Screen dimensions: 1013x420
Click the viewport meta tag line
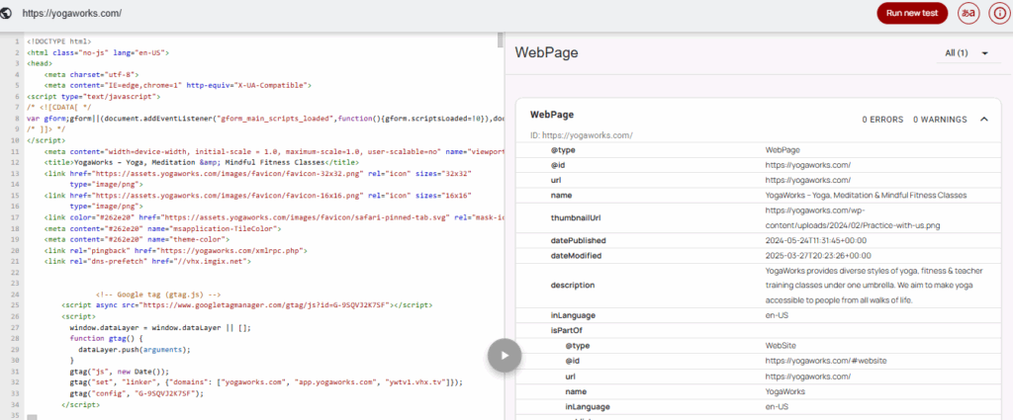[x=274, y=151]
